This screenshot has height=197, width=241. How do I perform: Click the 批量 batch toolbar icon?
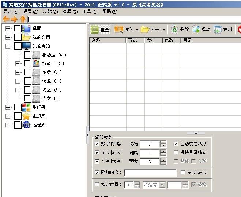click(x=95, y=30)
